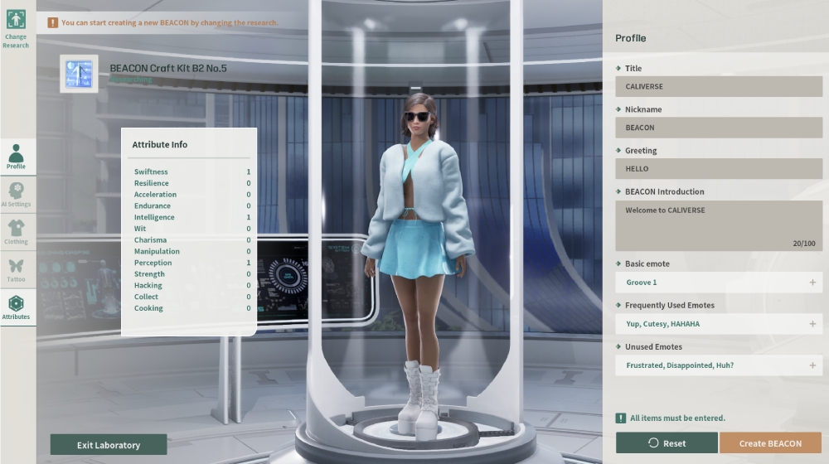Click the BEACON Craft Kit thumbnail icon

79,75
